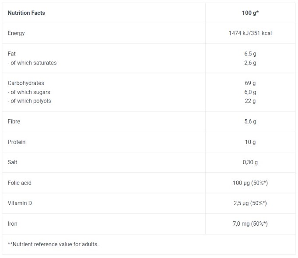This screenshot has width=298, height=258.
Task: Select the Carbohydrates row label
Action: pyautogui.click(x=26, y=83)
